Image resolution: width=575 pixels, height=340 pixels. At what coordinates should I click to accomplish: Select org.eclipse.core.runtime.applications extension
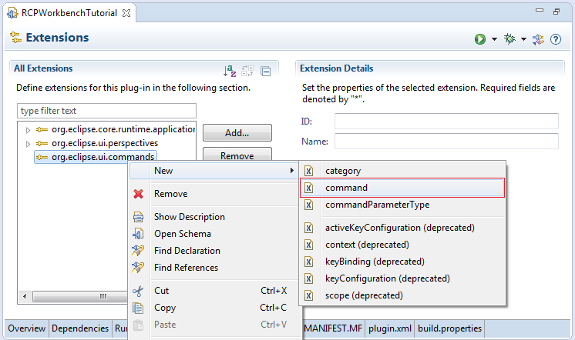tap(116, 129)
